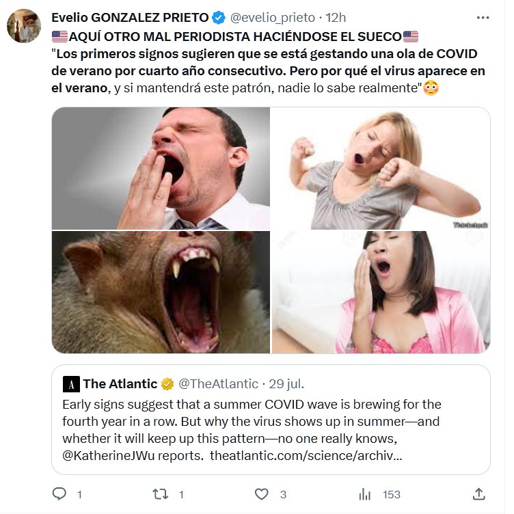
Task: Like the tweet with heart icon
Action: (261, 493)
